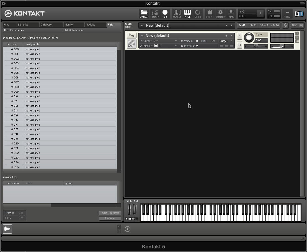Click the instrument pan slider
307x252 pixels.
point(256,46)
